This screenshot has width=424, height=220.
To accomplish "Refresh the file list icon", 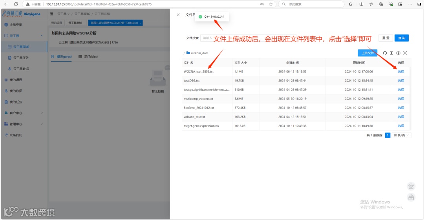I will click(385, 53).
